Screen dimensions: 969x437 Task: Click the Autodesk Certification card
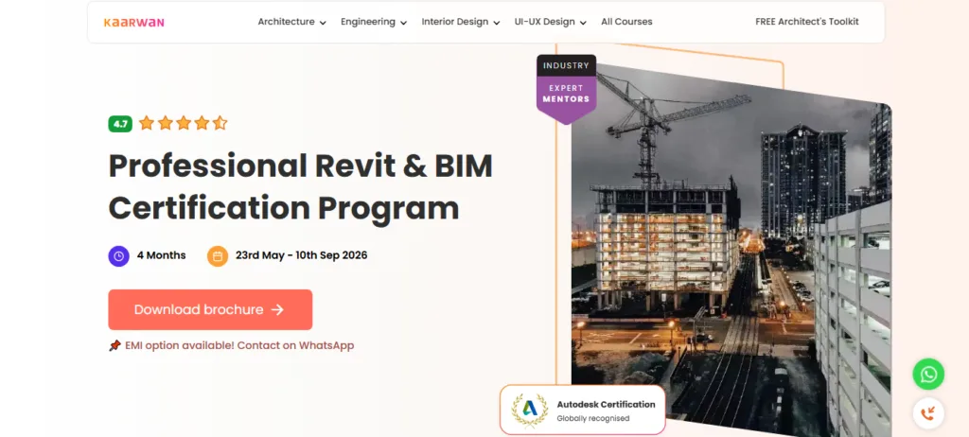[582, 411]
